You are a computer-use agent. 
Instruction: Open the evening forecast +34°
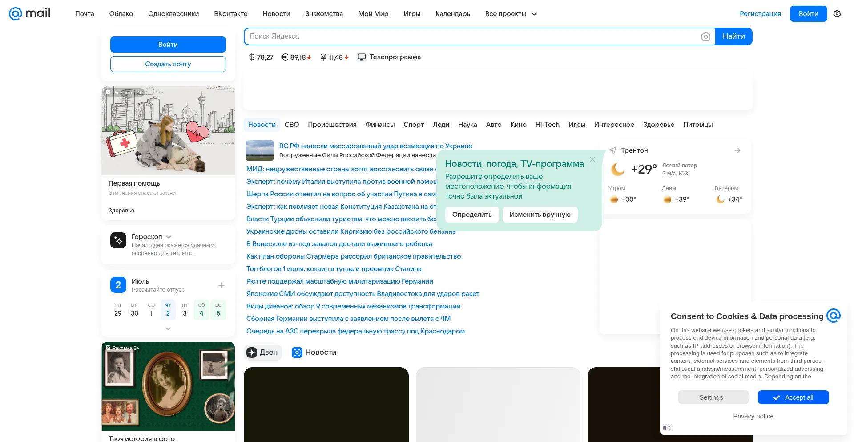click(729, 195)
